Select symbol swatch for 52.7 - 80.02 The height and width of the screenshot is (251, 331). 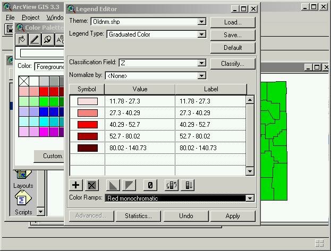[x=87, y=136]
